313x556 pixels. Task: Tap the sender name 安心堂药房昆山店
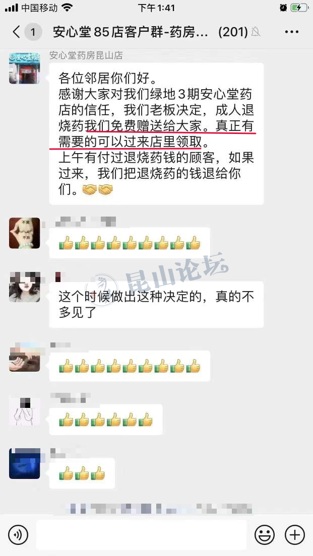[x=86, y=55]
